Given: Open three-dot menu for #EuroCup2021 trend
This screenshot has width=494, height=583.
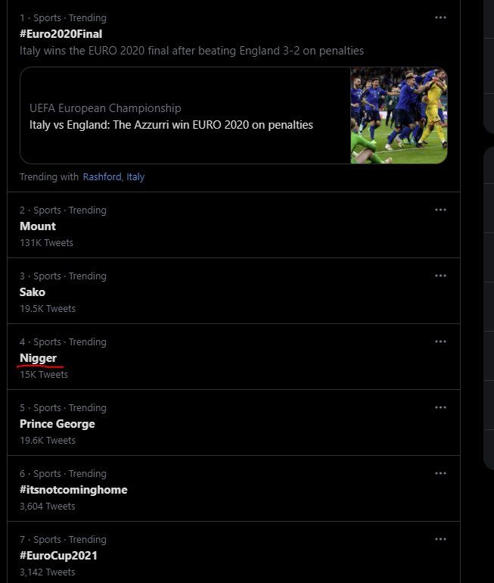Looking at the screenshot, I should point(440,539).
